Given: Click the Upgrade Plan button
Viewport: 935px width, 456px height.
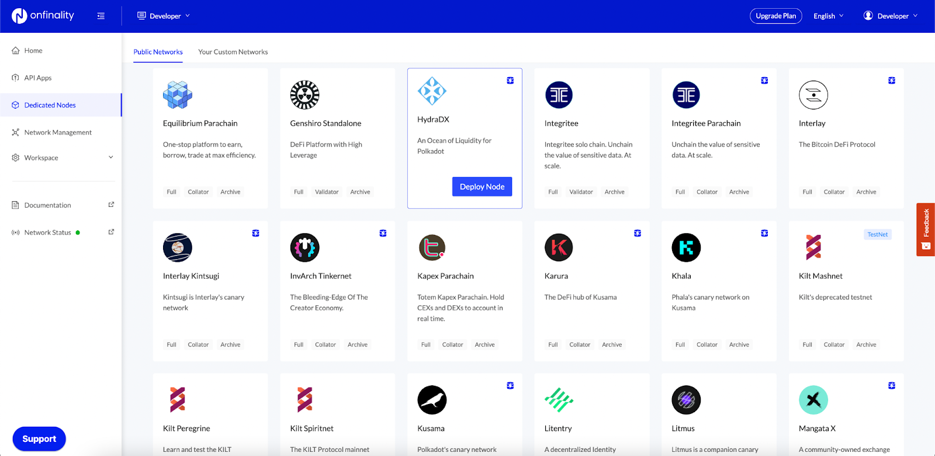Looking at the screenshot, I should (x=776, y=16).
